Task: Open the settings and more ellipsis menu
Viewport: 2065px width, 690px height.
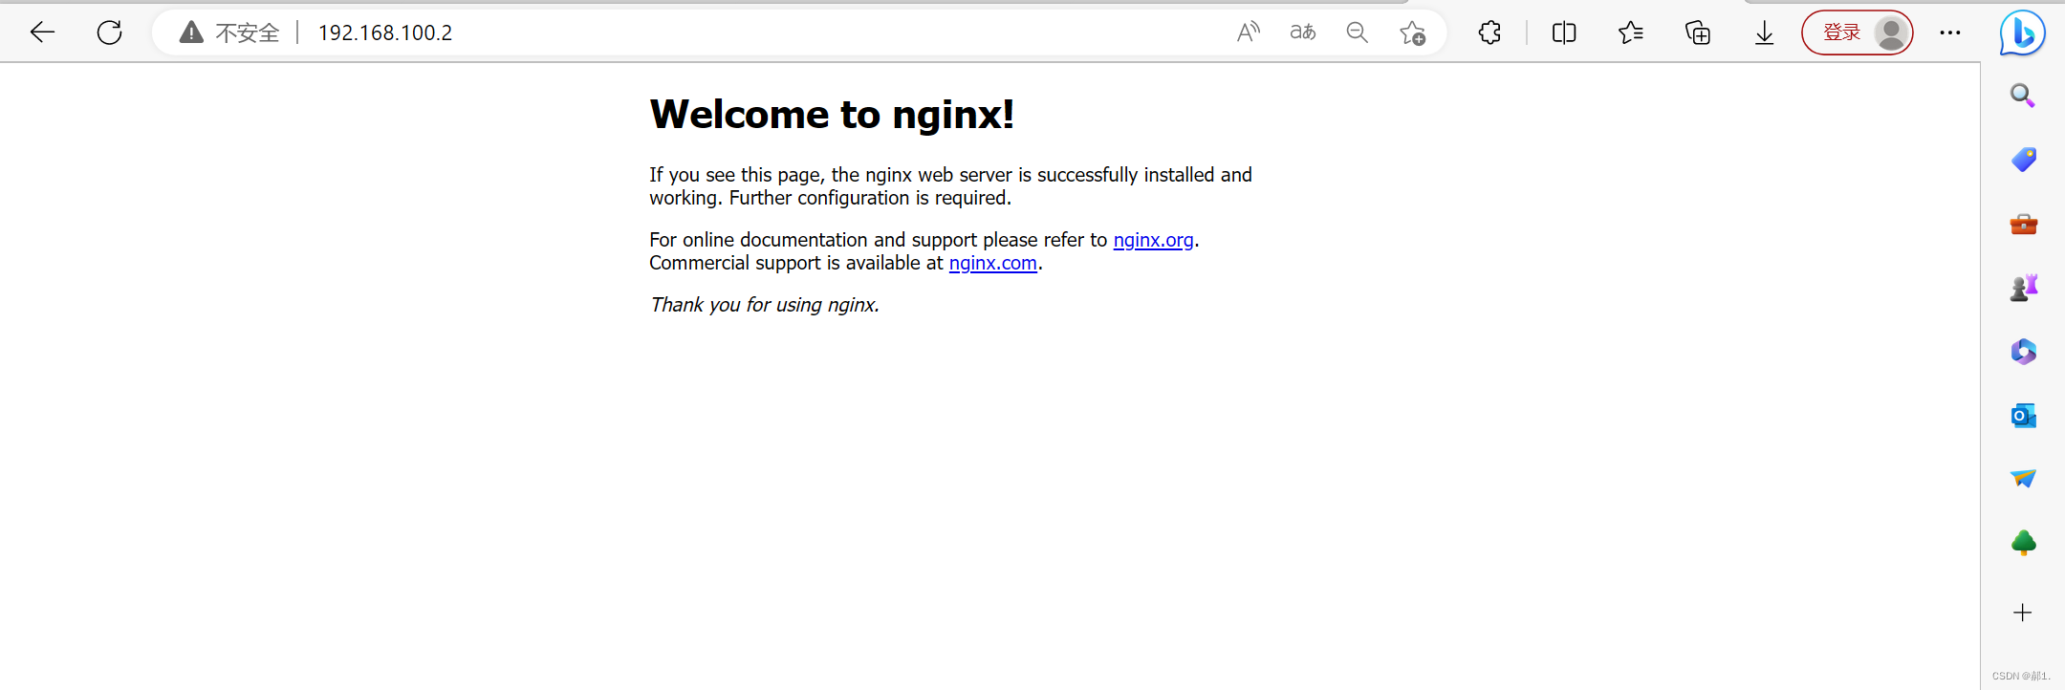Action: click(1950, 32)
